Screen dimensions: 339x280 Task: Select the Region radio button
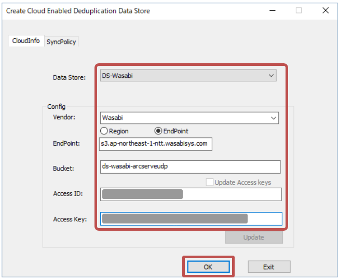104,131
